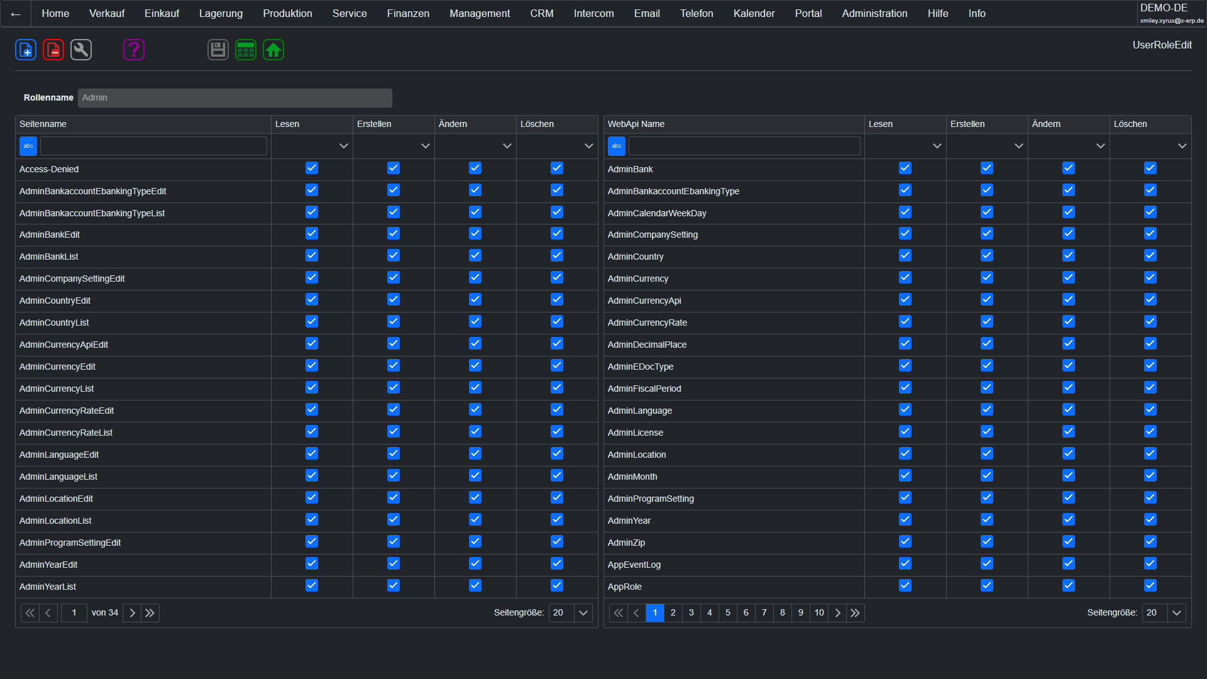This screenshot has width=1207, height=679.
Task: Toggle Löschen for AdminCurrency in the WebApi table
Action: 1150,278
